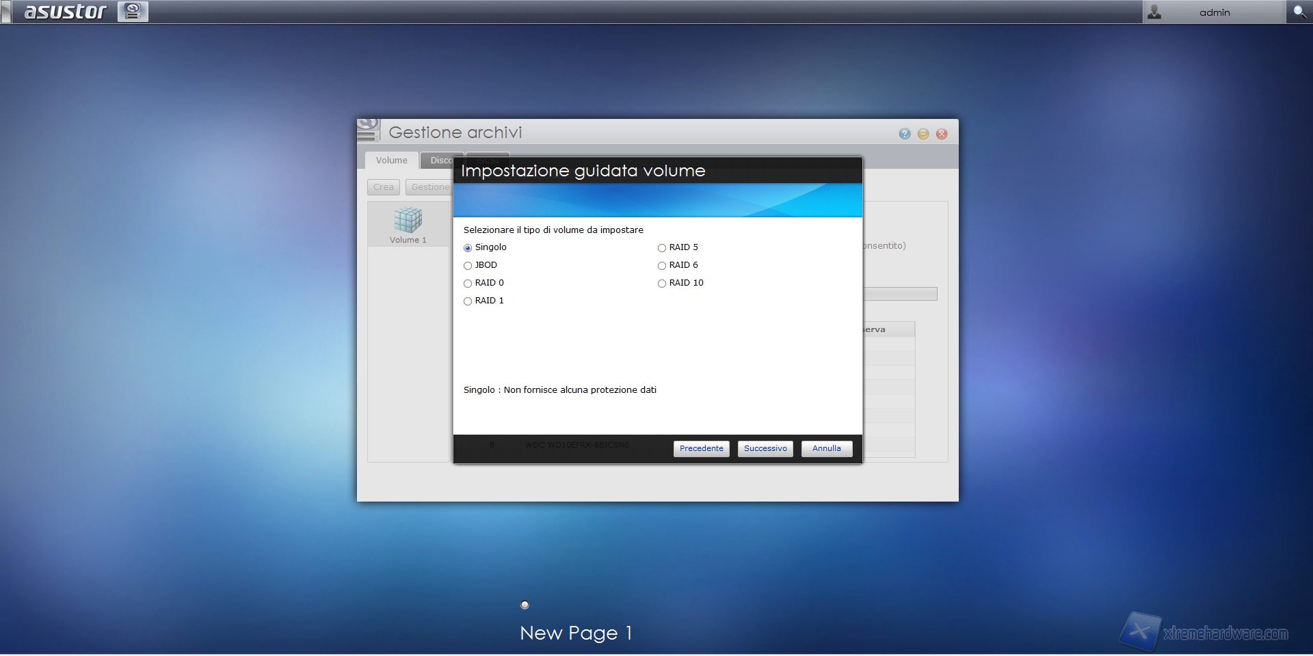Click the desktop page indicator dot
1313x656 pixels.
pyautogui.click(x=525, y=605)
